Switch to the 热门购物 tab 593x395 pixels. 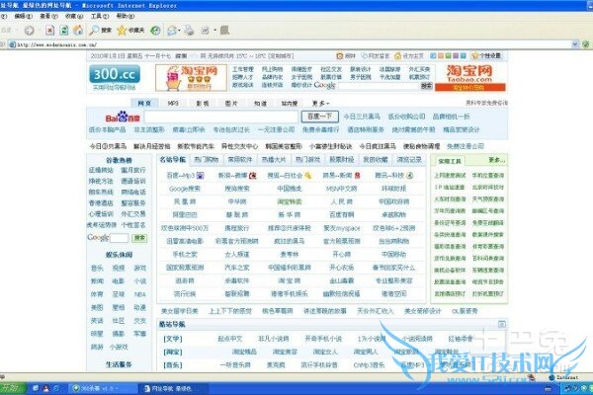207,160
